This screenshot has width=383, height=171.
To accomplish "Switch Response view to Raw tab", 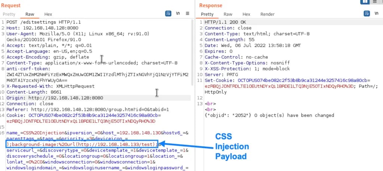I will pyautogui.click(x=228, y=15).
